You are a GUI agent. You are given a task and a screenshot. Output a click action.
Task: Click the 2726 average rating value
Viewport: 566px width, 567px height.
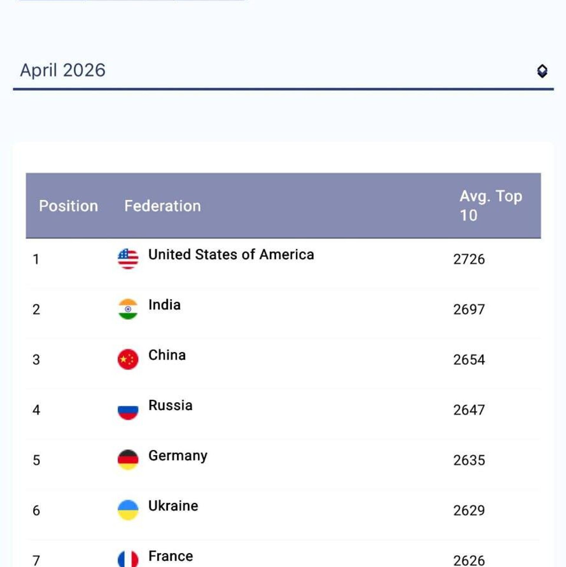pos(469,259)
